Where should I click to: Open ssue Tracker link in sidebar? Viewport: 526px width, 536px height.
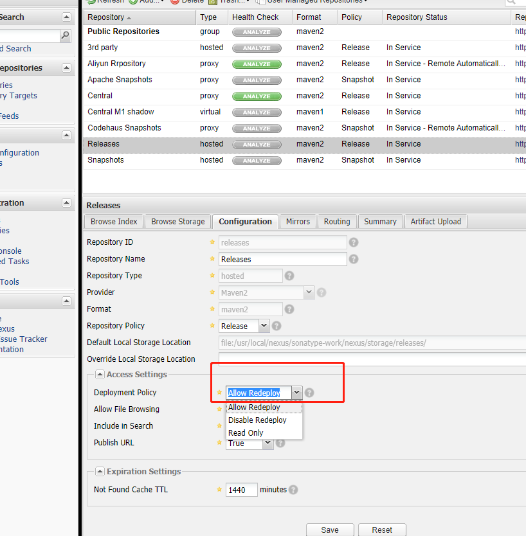24,339
